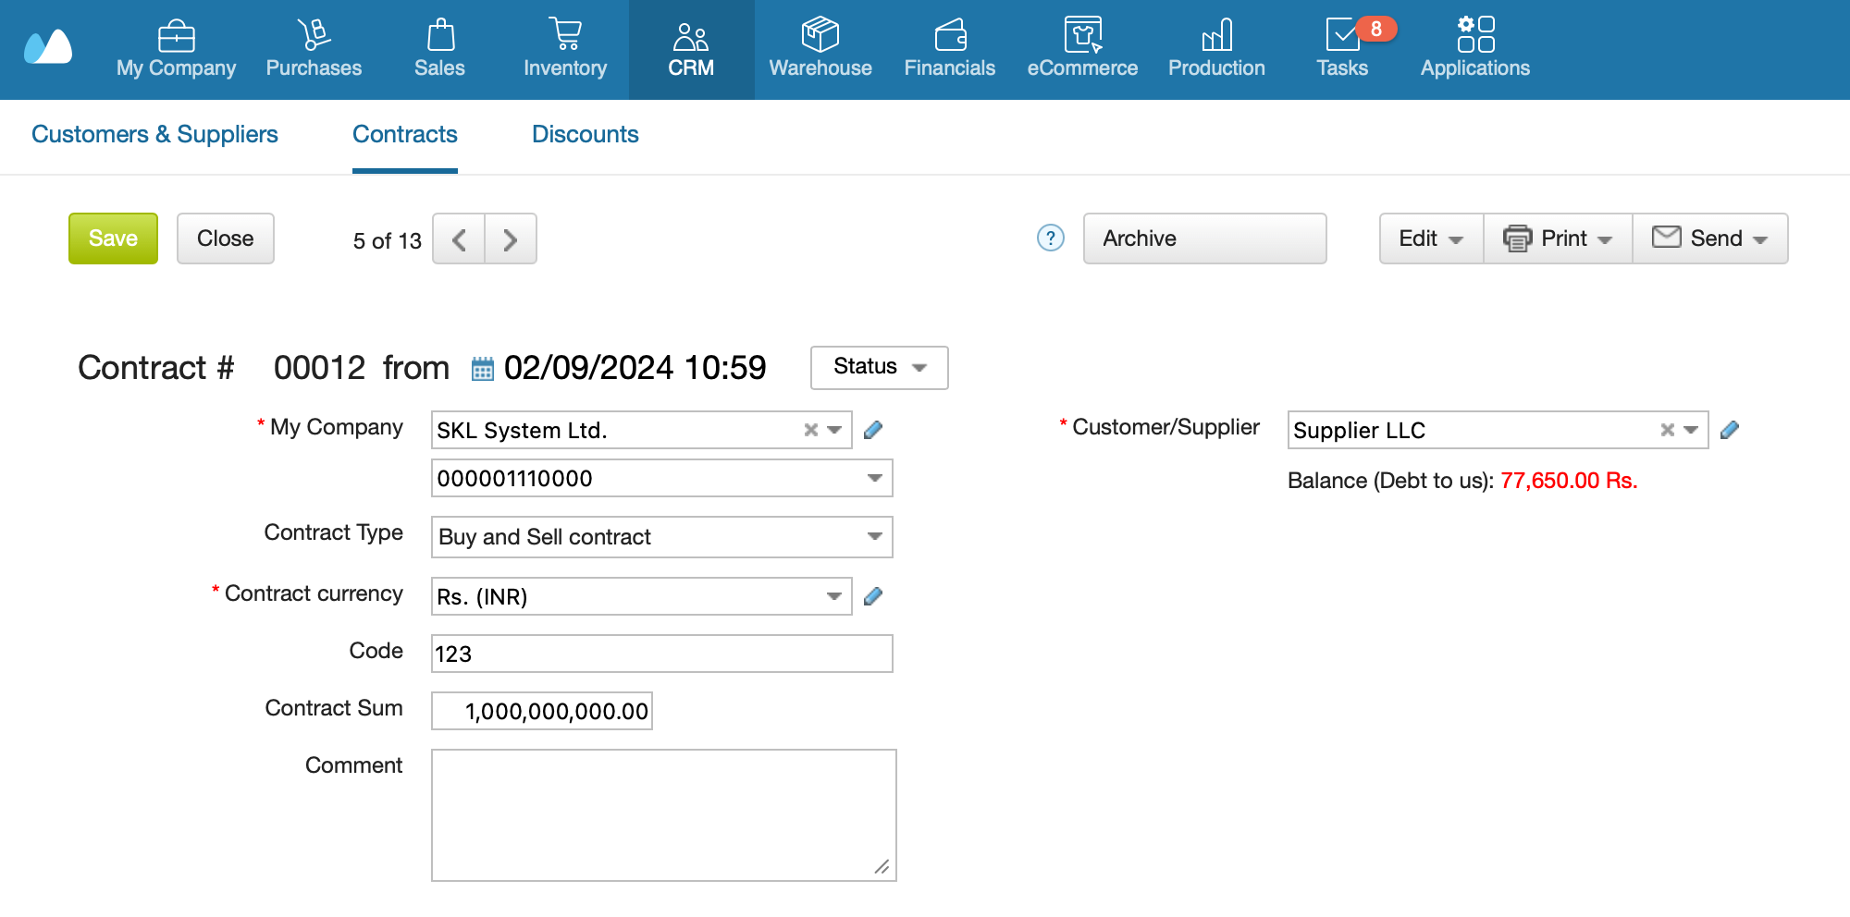Go to the next contract record

click(511, 239)
